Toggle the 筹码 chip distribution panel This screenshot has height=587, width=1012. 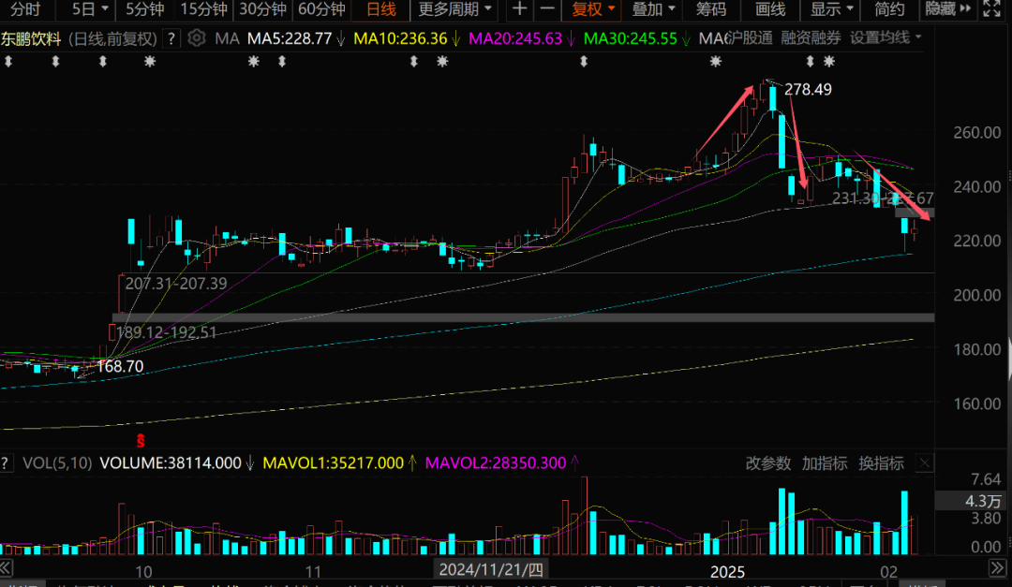(711, 9)
